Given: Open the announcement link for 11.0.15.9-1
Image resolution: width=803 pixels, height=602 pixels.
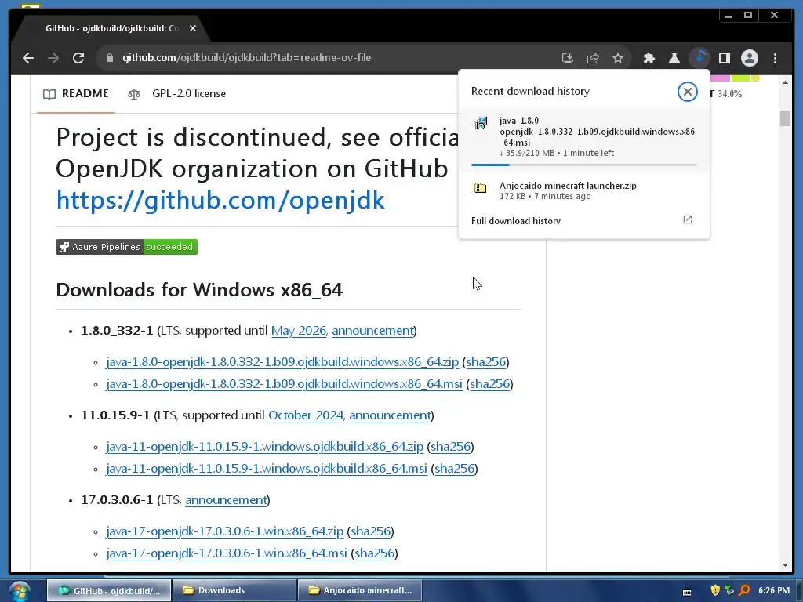Looking at the screenshot, I should [390, 415].
